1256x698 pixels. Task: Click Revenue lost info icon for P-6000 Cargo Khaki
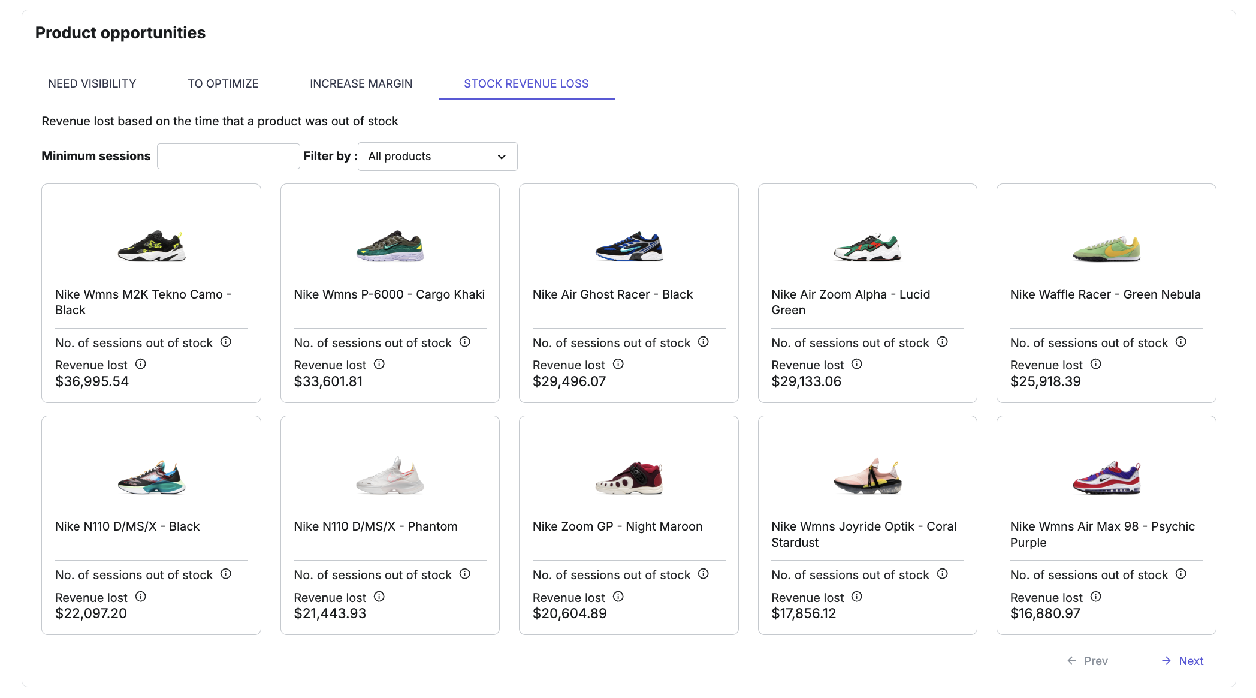(x=379, y=364)
